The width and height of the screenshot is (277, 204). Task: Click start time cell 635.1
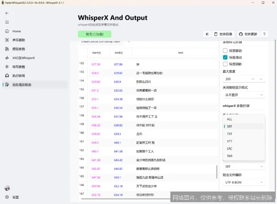point(95,108)
